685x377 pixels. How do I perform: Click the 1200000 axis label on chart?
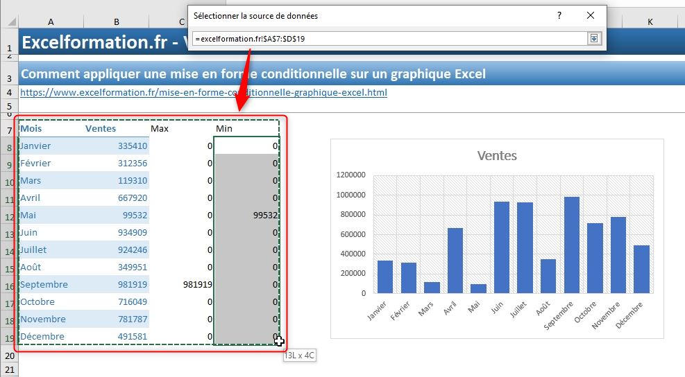tap(350, 175)
